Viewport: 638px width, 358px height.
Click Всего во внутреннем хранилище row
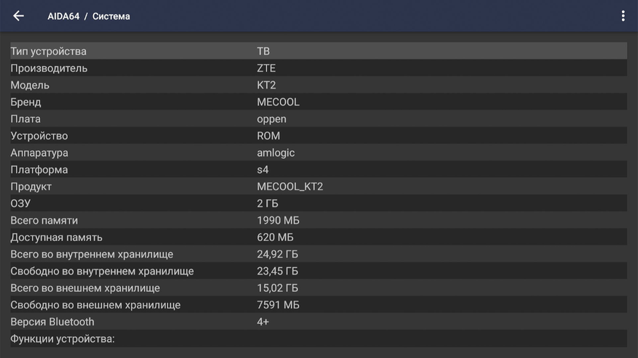coord(318,254)
